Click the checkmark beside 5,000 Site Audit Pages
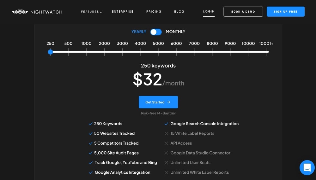Screen dimensions: 316x180 tap(91, 153)
